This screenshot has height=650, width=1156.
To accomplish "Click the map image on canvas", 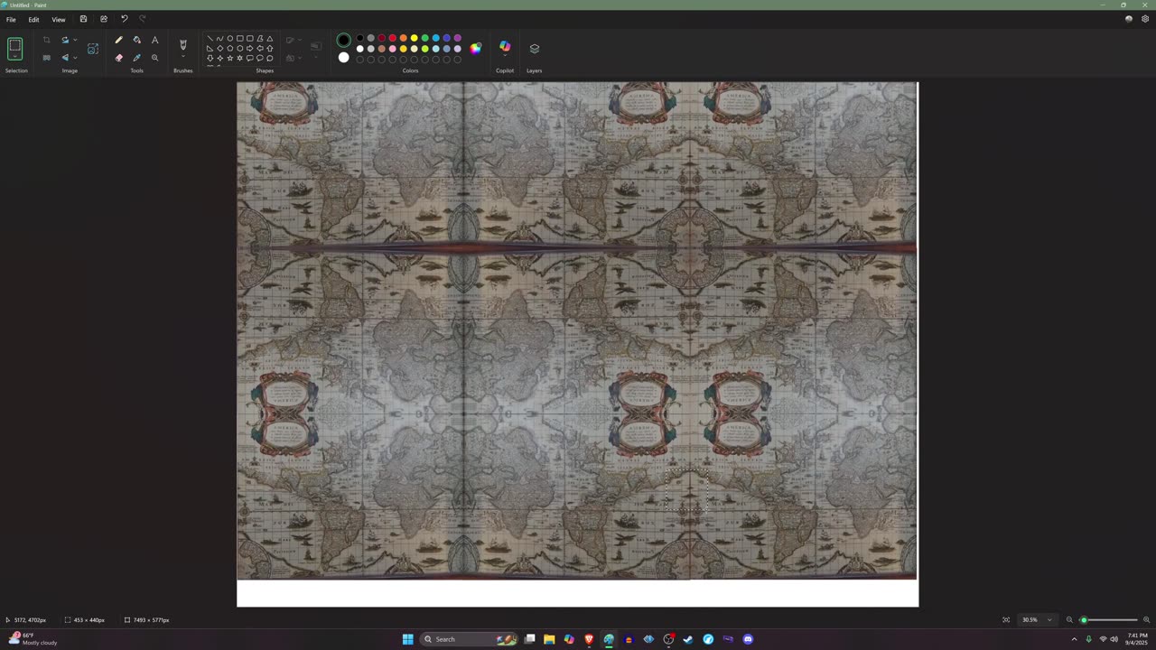I will pos(576,330).
